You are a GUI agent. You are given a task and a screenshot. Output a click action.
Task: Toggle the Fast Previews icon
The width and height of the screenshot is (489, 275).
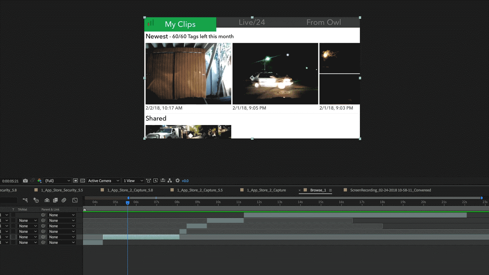coord(156,181)
